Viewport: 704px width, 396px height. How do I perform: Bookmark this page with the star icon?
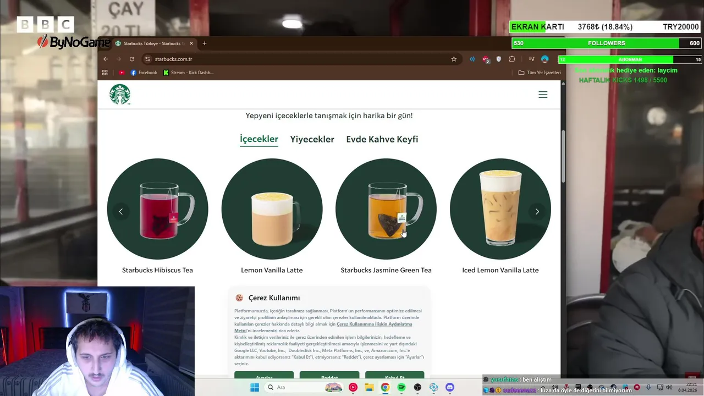point(454,59)
